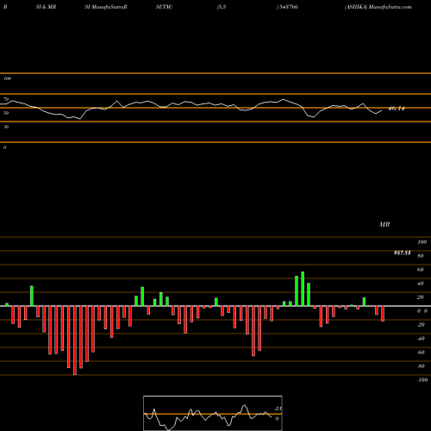Click the 60 label on MR scale
Viewport: 431px width, 431px height.
(420, 270)
